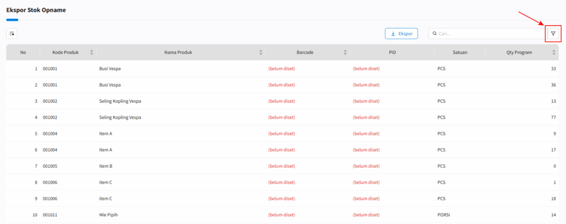Click PID '(belum diset)' for Item B

pos(366,166)
